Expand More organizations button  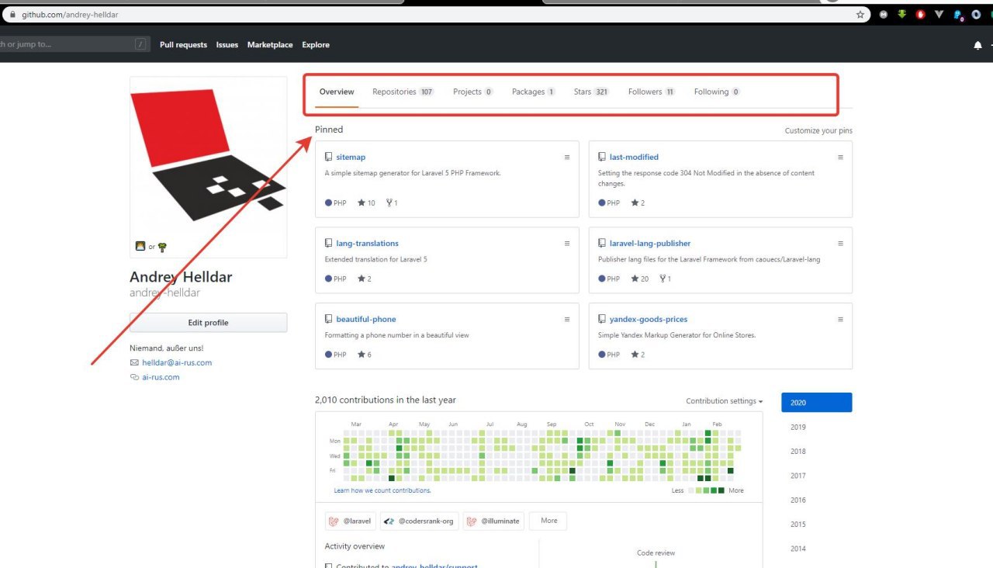(x=548, y=521)
